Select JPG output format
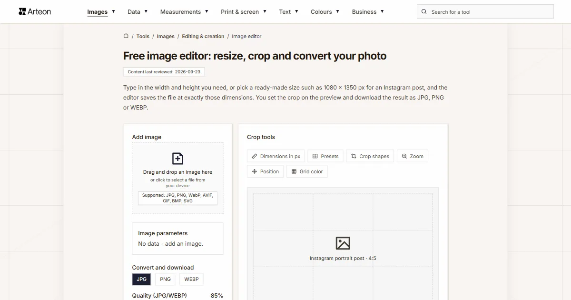This screenshot has height=300, width=571. tap(141, 279)
